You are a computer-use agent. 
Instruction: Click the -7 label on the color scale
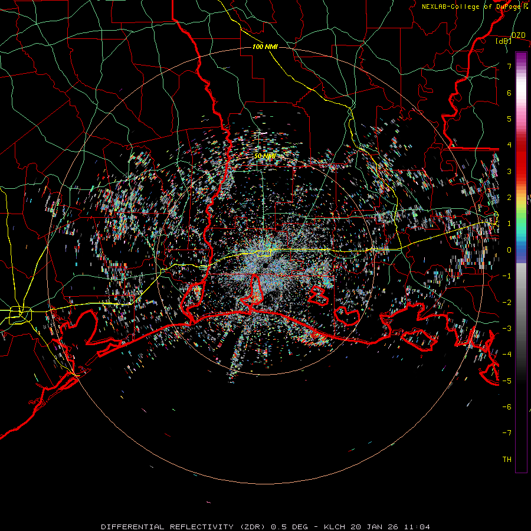(507, 433)
